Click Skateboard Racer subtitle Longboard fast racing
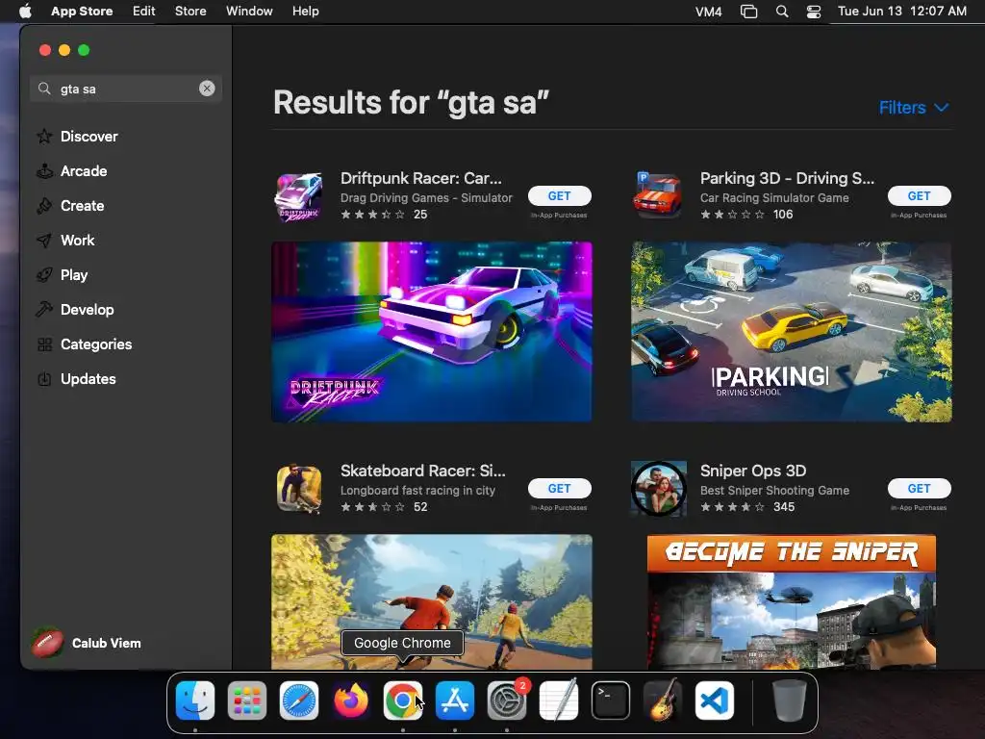The image size is (985, 739). (417, 490)
